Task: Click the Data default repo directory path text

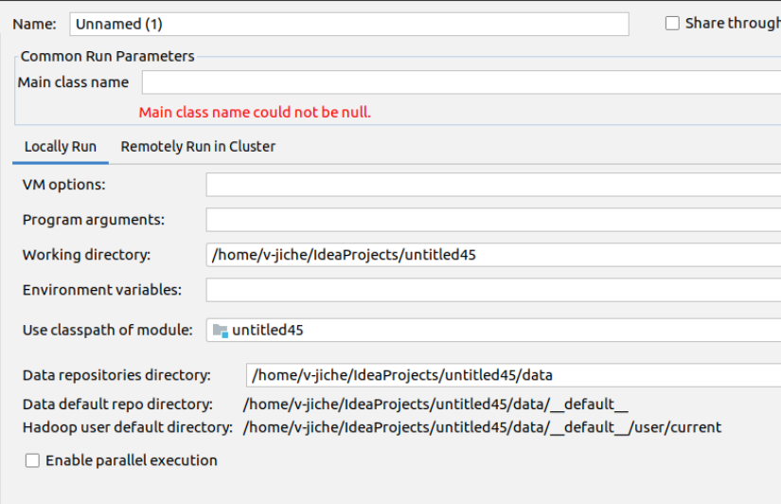Action: 435,404
